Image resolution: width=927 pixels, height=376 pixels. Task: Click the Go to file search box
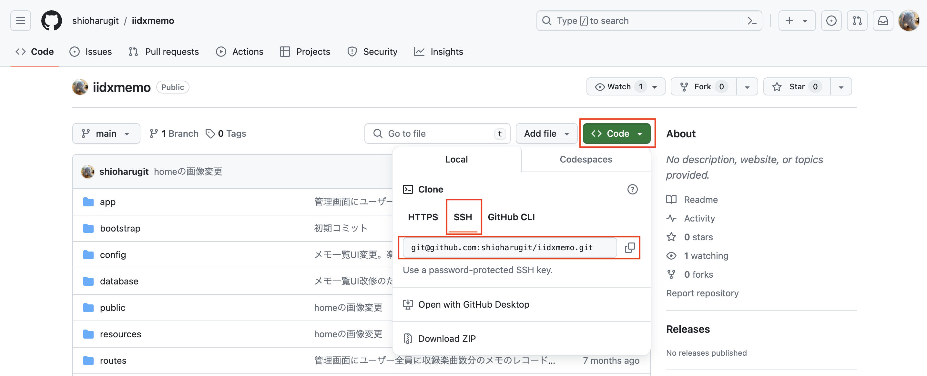437,134
